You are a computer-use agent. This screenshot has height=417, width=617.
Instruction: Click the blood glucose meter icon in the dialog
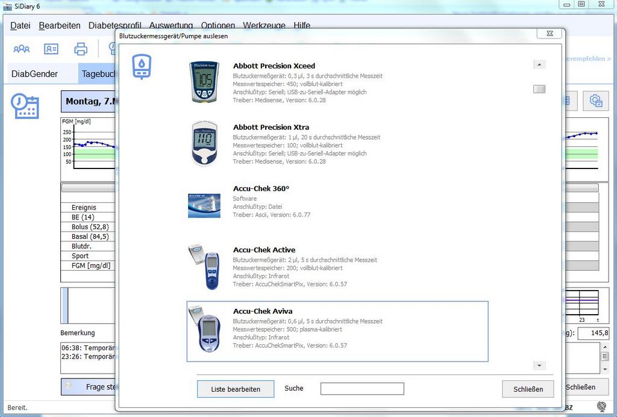click(x=142, y=67)
